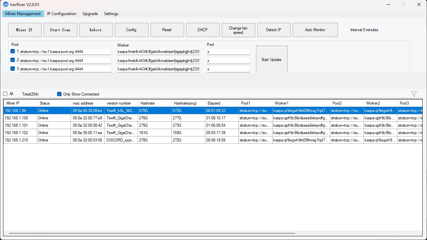Image resolution: width=427 pixels, height=240 pixels.
Task: Disable Pool 3 checkbox
Action: click(x=13, y=69)
